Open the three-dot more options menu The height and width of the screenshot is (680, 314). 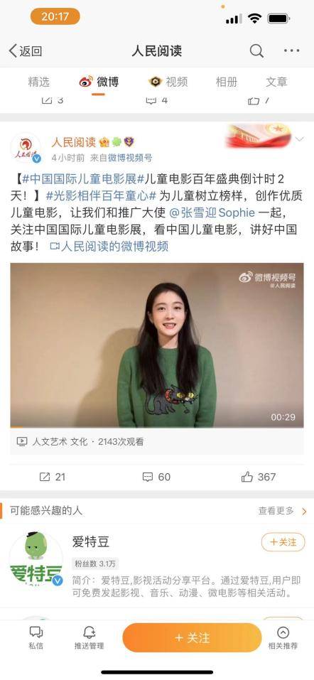click(x=291, y=50)
